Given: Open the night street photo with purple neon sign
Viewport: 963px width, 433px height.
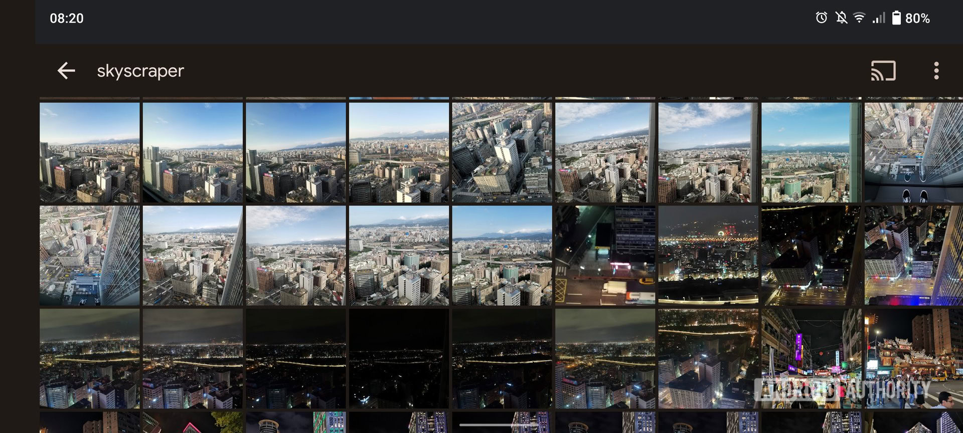Looking at the screenshot, I should click(x=811, y=358).
